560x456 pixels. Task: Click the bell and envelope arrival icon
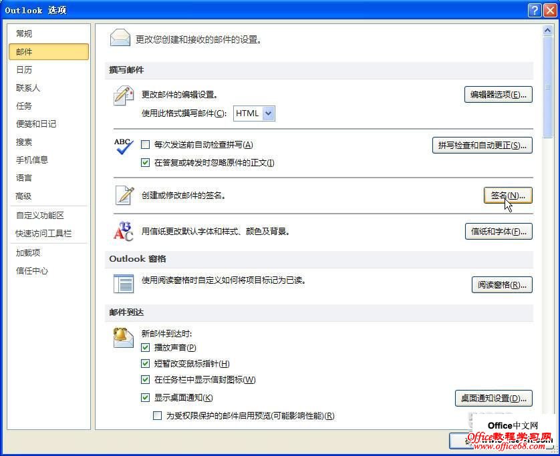(x=123, y=337)
